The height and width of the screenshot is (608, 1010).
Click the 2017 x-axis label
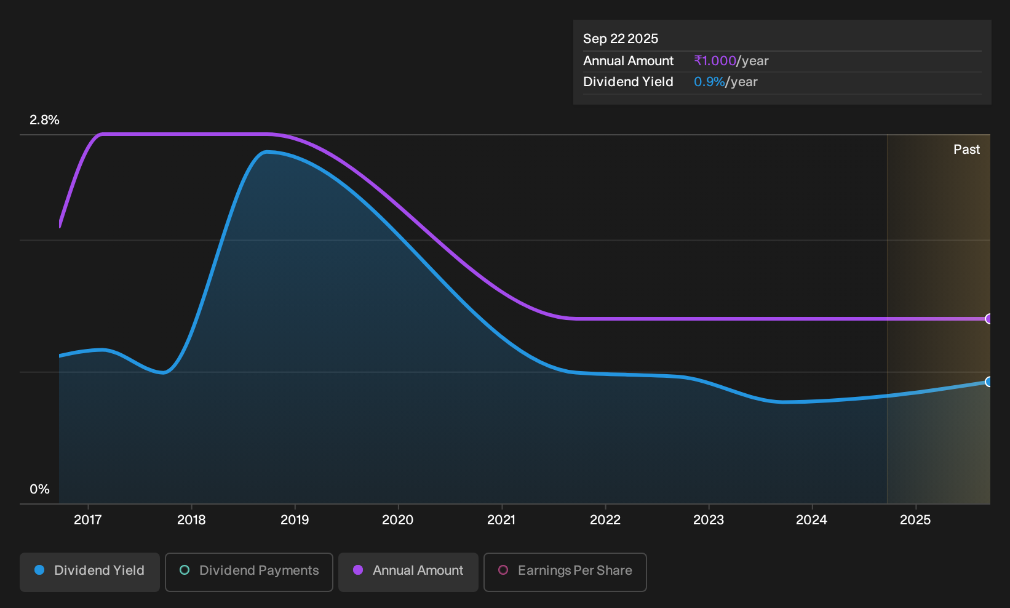pyautogui.click(x=87, y=520)
